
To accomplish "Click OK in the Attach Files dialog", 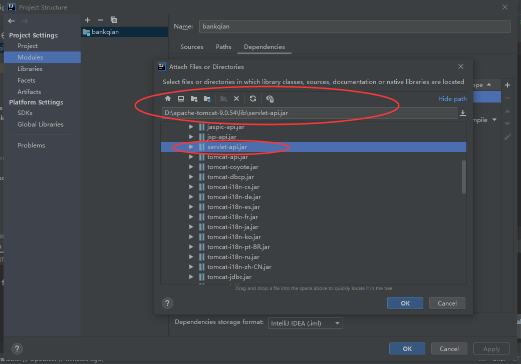I will click(x=405, y=303).
